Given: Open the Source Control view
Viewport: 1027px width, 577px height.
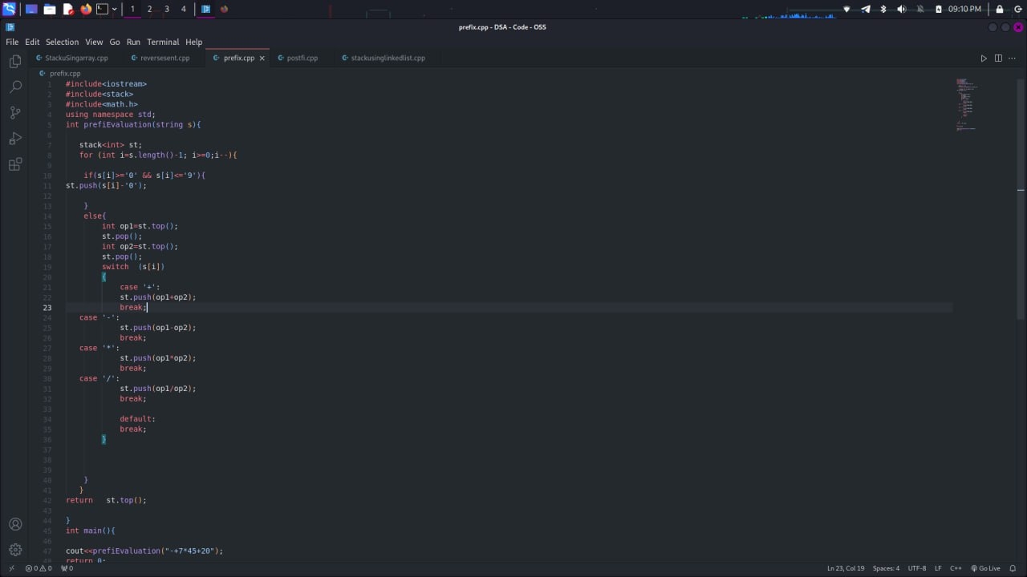Looking at the screenshot, I should point(15,113).
